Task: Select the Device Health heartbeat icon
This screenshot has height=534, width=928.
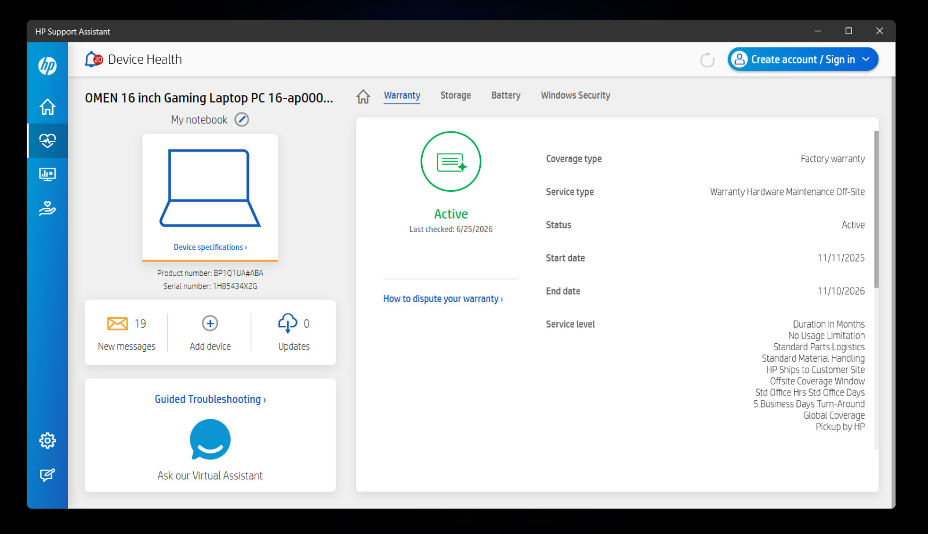Action: pyautogui.click(x=48, y=140)
